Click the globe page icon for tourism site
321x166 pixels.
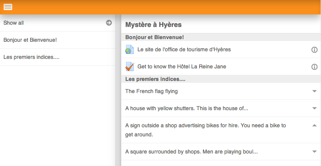129,50
